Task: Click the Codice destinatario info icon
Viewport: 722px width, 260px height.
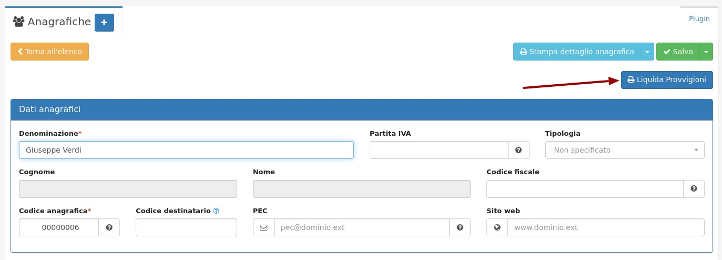Action: click(216, 211)
